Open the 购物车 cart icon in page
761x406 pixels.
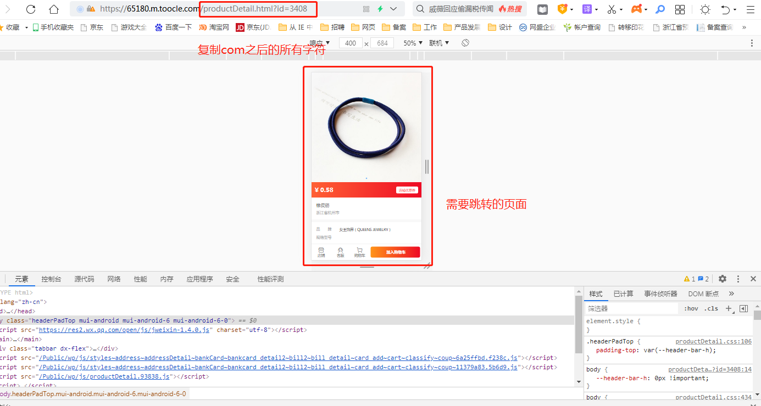[x=359, y=252]
